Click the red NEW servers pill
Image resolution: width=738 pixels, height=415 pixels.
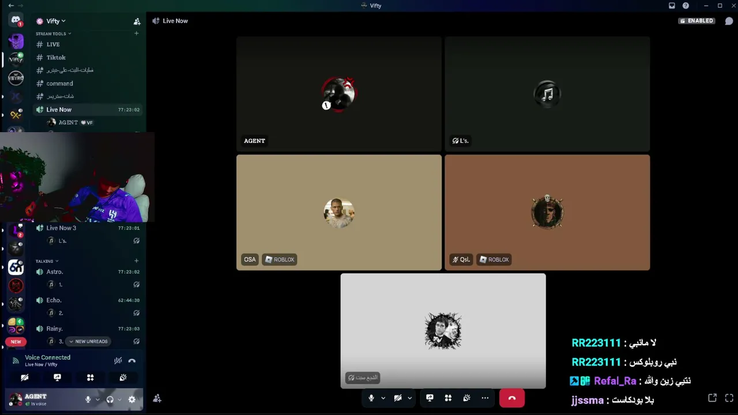16,342
